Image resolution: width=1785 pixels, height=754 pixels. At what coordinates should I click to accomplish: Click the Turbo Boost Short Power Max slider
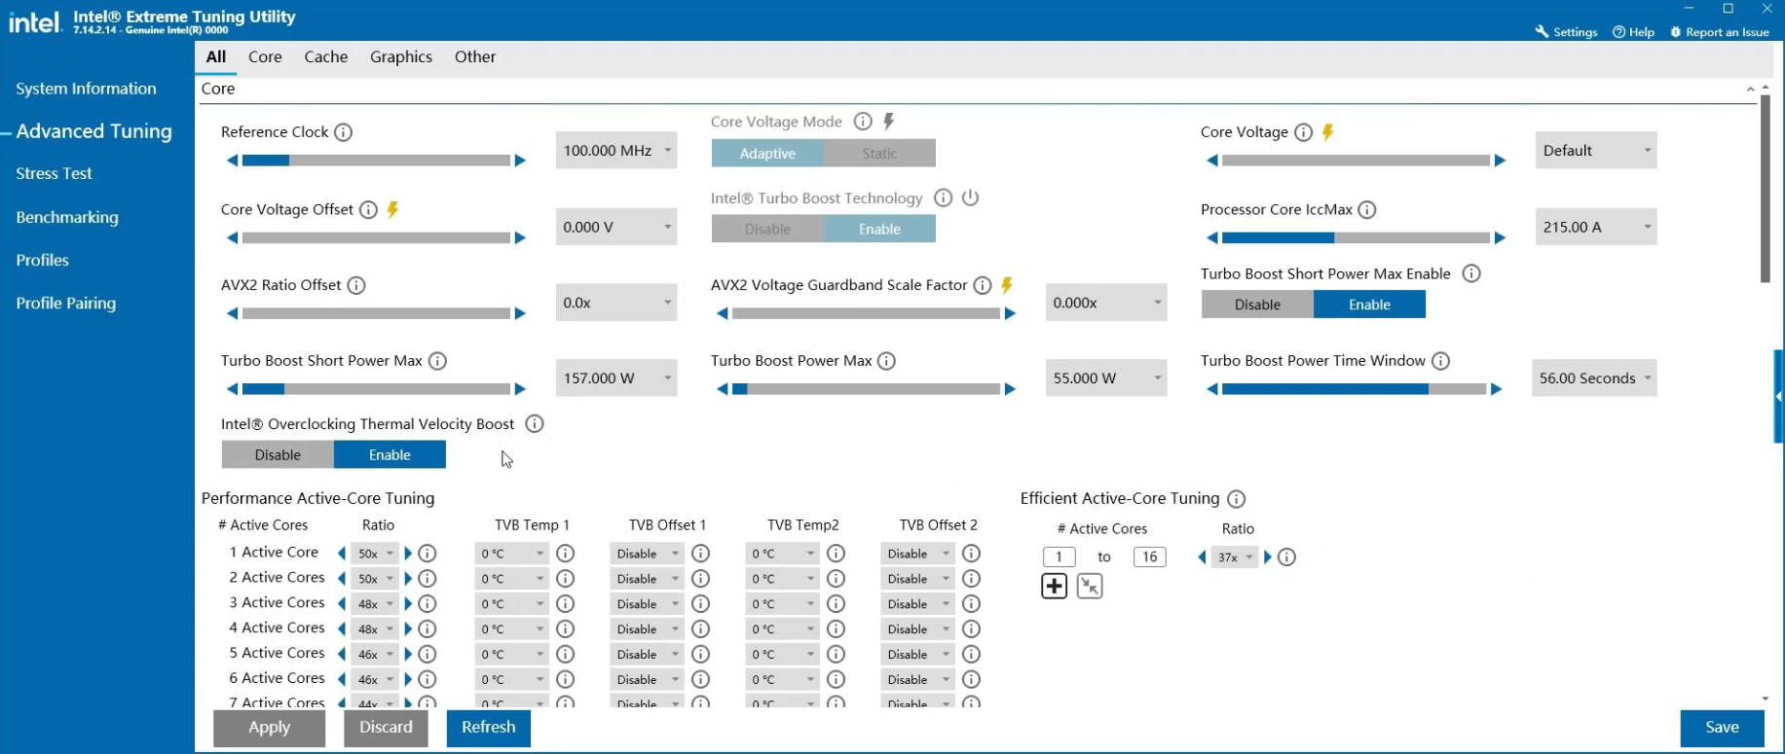[376, 389]
